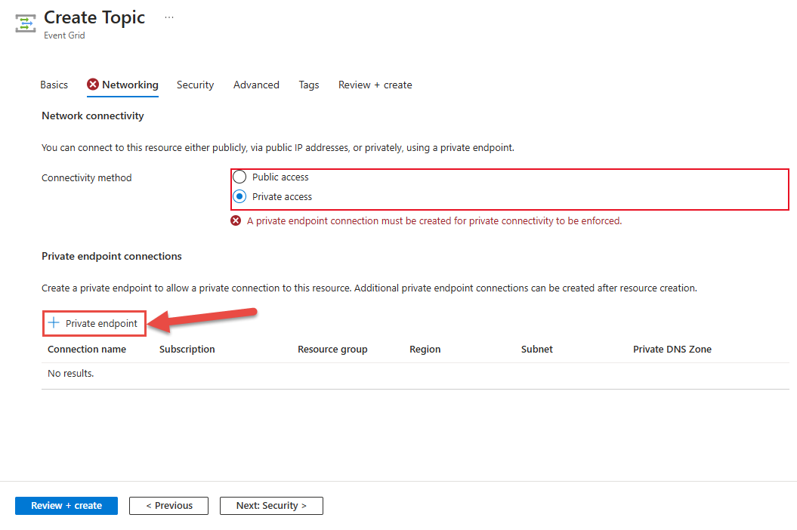Open the Advanced tab
Image resolution: width=797 pixels, height=530 pixels.
click(x=256, y=85)
